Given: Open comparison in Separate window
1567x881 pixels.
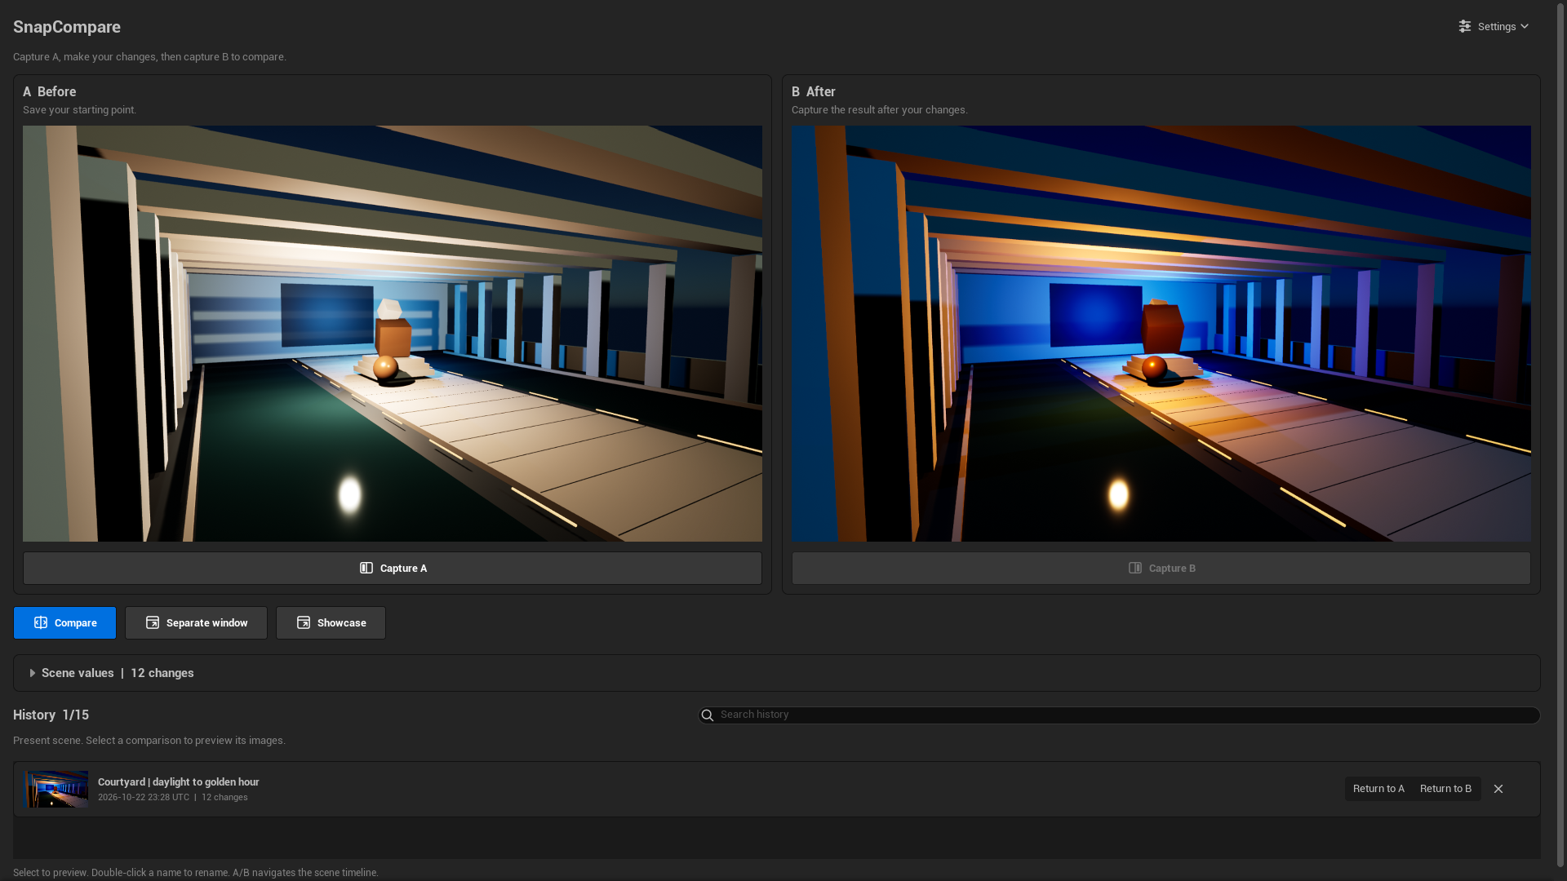Looking at the screenshot, I should tap(196, 623).
